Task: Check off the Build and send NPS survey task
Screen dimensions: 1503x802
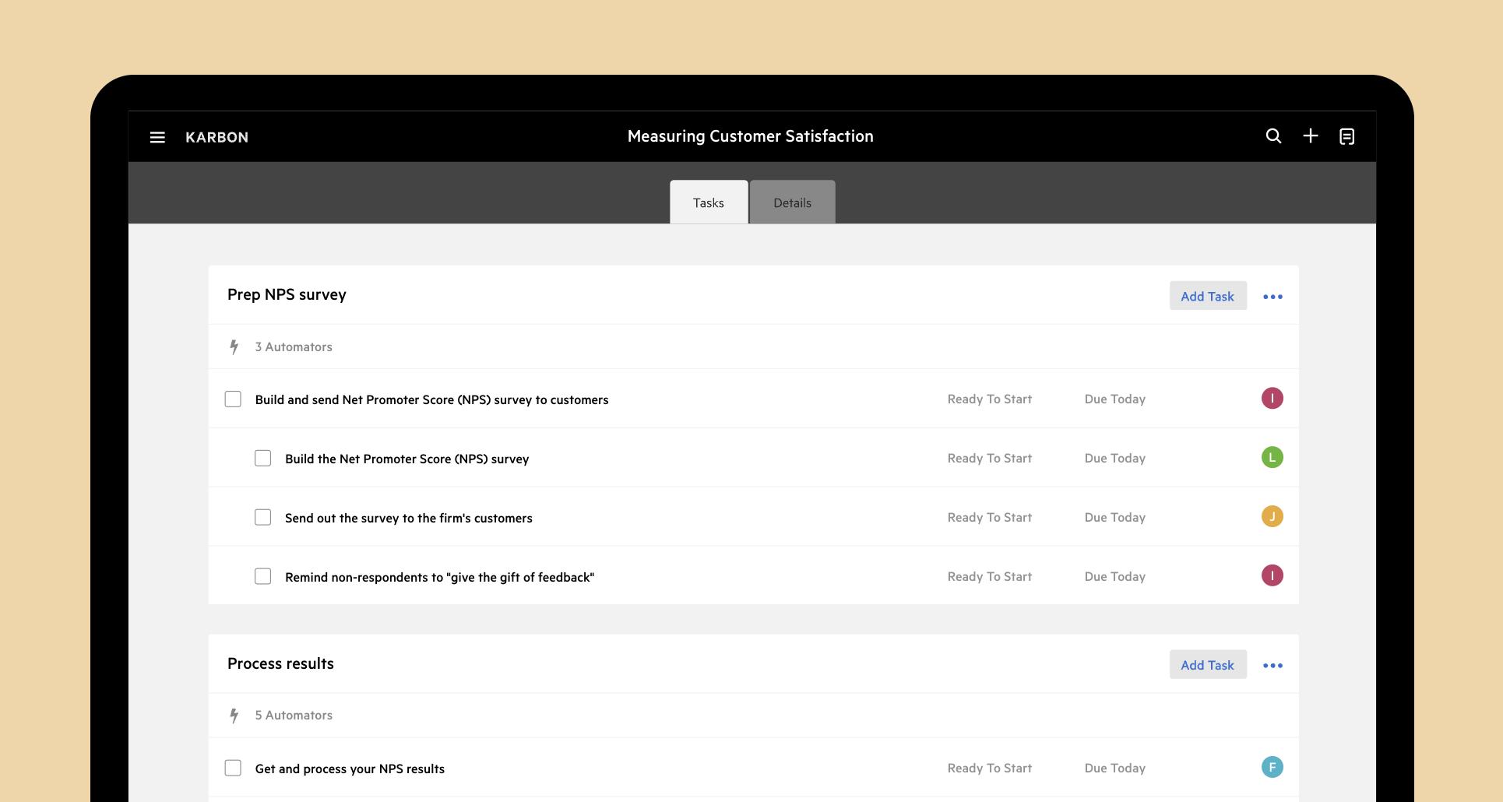Action: point(233,399)
